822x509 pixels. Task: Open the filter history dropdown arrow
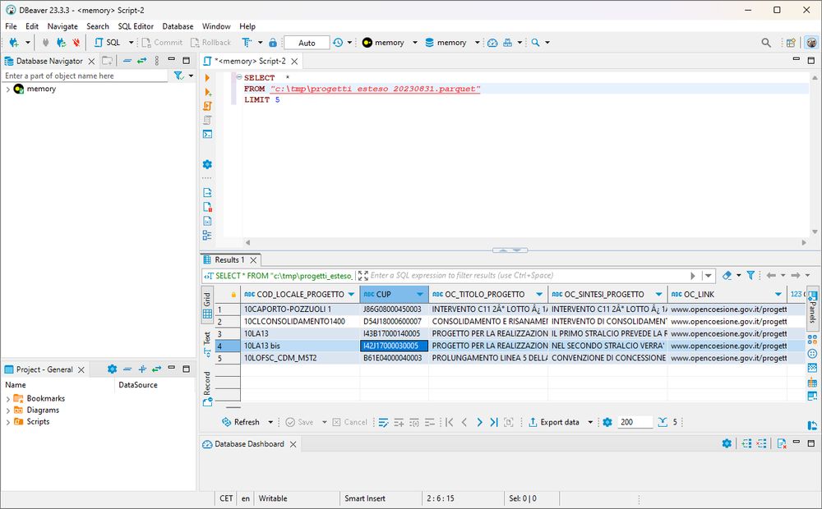click(x=709, y=276)
